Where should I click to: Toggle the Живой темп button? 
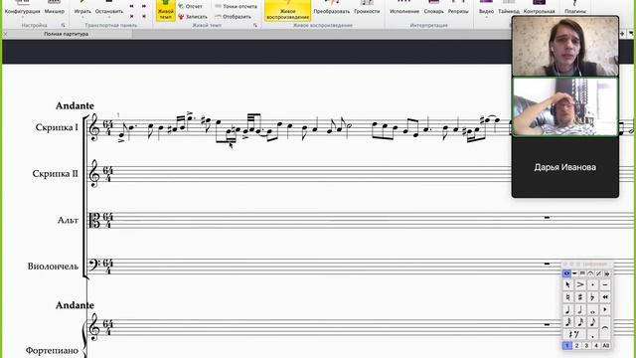click(166, 11)
